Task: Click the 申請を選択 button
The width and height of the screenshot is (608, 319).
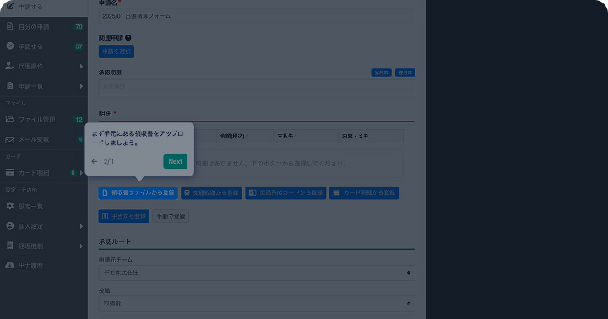Action: (117, 51)
